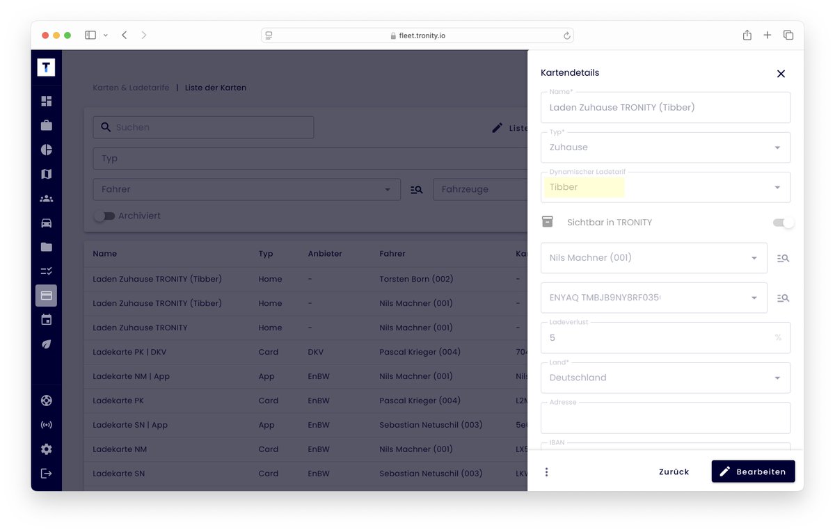
Task: Click the archive box icon beside Sichtbar in TRONITY
Action: tap(548, 222)
